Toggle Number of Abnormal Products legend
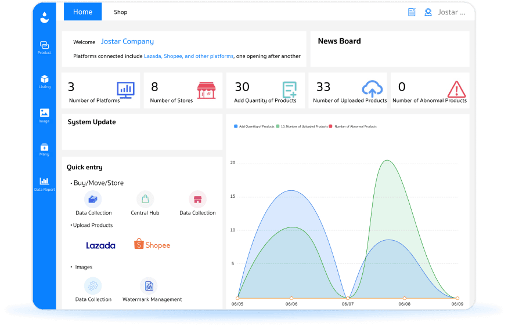This screenshot has height=326, width=508. pos(353,126)
